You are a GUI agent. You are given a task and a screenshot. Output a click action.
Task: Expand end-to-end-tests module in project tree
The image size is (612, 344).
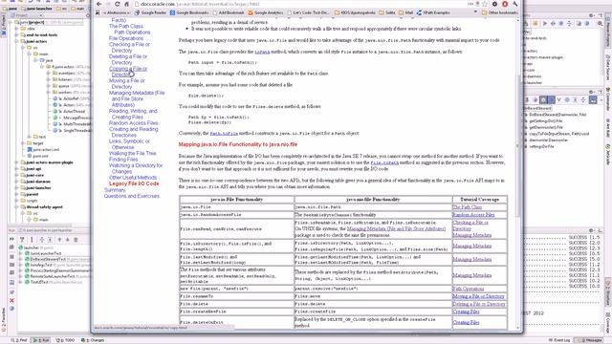17,34
